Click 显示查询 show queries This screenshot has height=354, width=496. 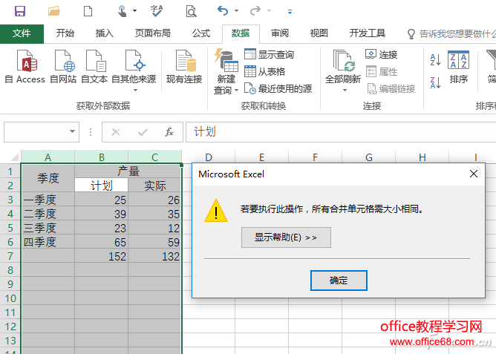point(270,54)
